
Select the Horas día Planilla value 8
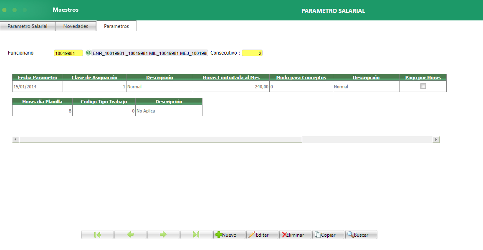point(42,111)
